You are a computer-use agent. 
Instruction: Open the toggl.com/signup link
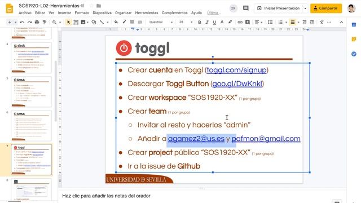pos(236,70)
